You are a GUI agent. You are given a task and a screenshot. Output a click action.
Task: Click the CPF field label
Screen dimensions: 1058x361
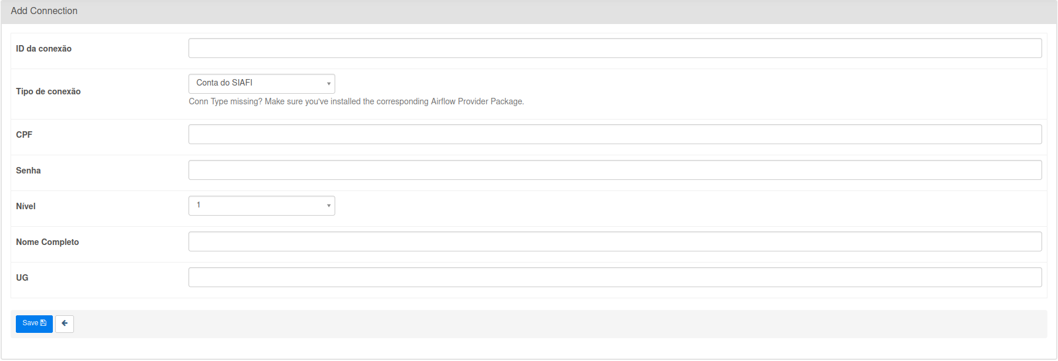[24, 135]
